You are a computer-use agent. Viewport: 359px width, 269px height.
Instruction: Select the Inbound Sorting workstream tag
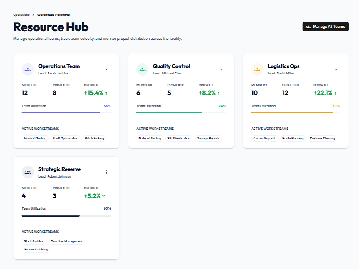35,138
